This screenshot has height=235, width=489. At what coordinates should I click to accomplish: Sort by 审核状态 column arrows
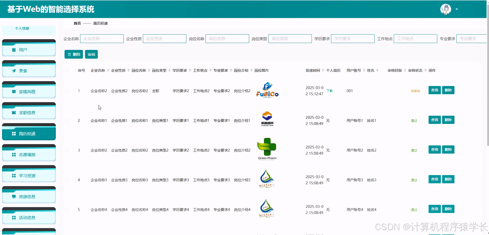426,70
